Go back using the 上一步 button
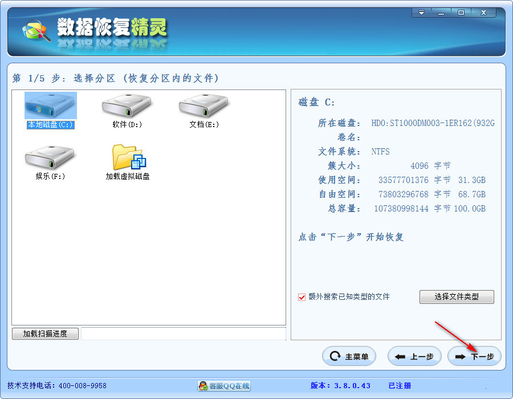Image resolution: width=513 pixels, height=399 pixels. click(414, 356)
